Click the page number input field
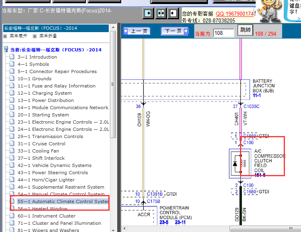 click(224, 33)
